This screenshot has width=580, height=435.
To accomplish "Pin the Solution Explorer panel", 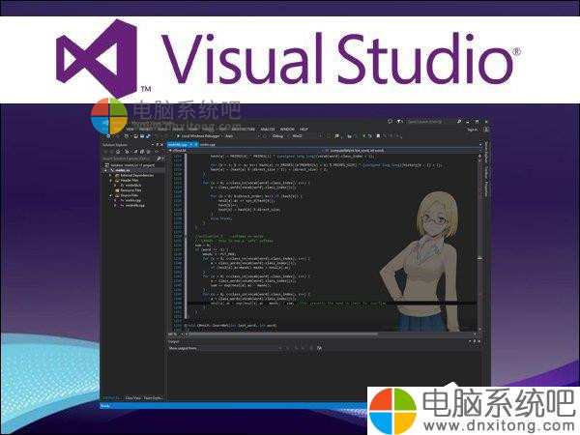I will click(x=158, y=145).
